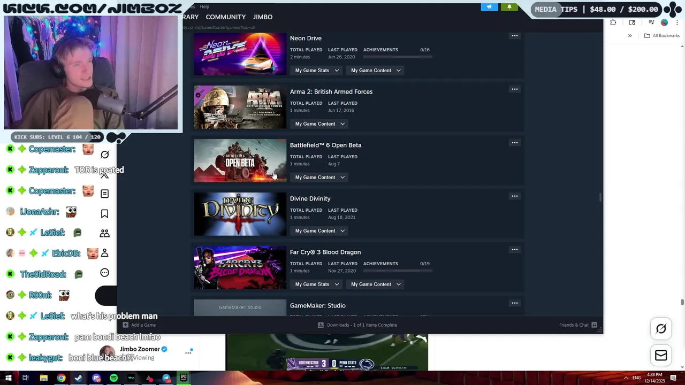
Task: Open options menu for Battlefield 6 Open Beta
Action: click(x=514, y=143)
